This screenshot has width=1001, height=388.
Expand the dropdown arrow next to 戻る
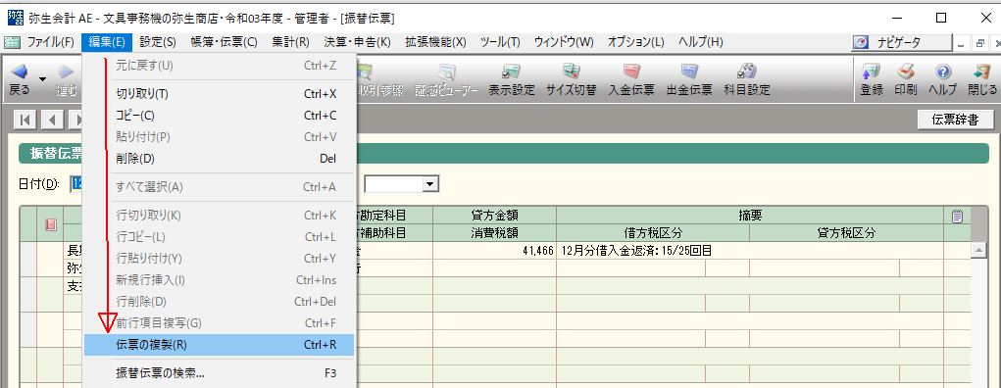tap(43, 78)
